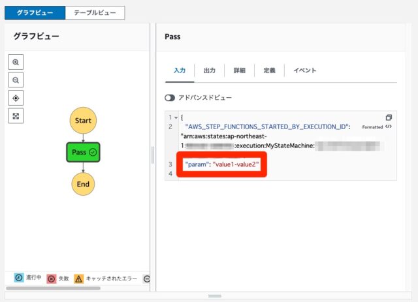Click the "param" key in the JSON

[x=197, y=164]
